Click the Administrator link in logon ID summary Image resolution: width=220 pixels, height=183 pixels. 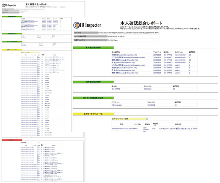point(117,105)
